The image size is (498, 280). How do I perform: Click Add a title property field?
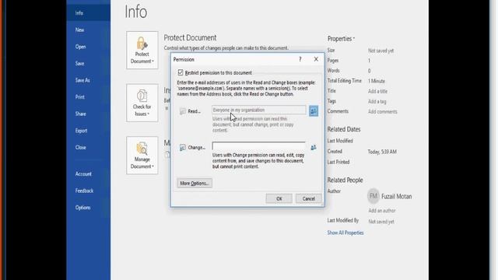coord(377,92)
